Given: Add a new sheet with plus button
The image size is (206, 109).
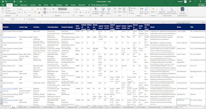Looking at the screenshot, I should 176,107.
